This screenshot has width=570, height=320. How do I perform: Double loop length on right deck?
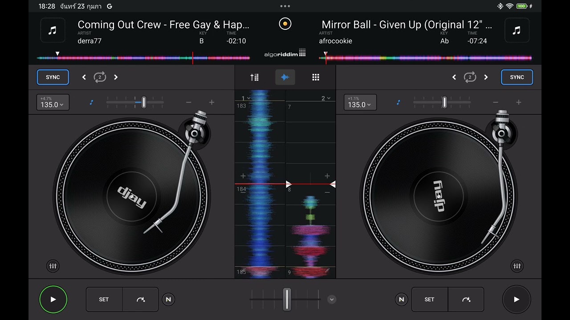(x=486, y=77)
